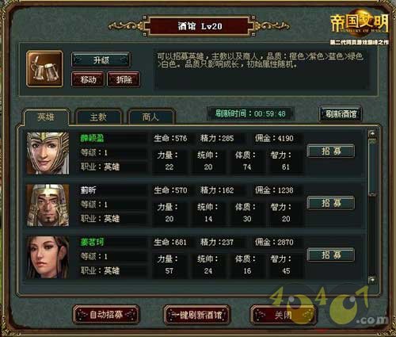Select the third hero's long-haired female portrait
The image size is (396, 337).
pos(48,257)
